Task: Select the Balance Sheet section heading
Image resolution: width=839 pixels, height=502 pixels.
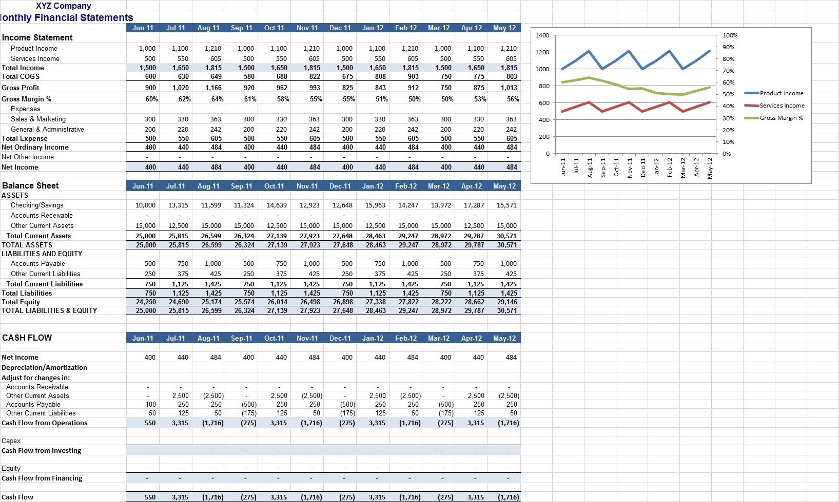Action: point(30,186)
